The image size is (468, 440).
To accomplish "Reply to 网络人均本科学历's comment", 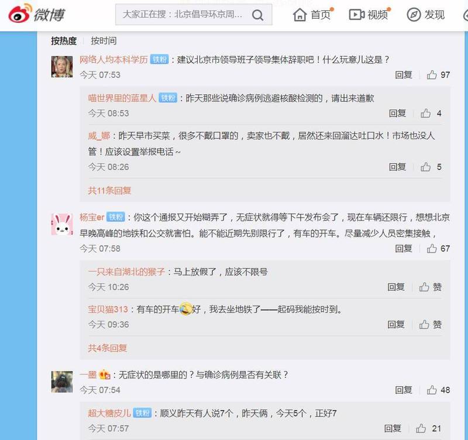I will tap(404, 75).
